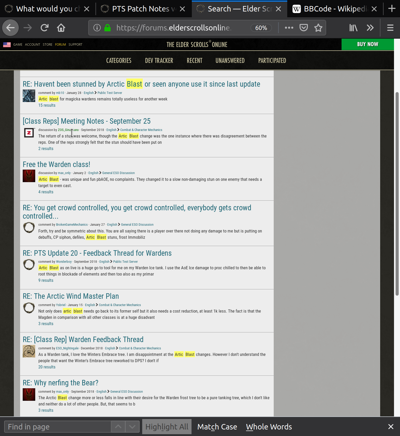Close the PTS Patch Notes tab

pos(182,9)
